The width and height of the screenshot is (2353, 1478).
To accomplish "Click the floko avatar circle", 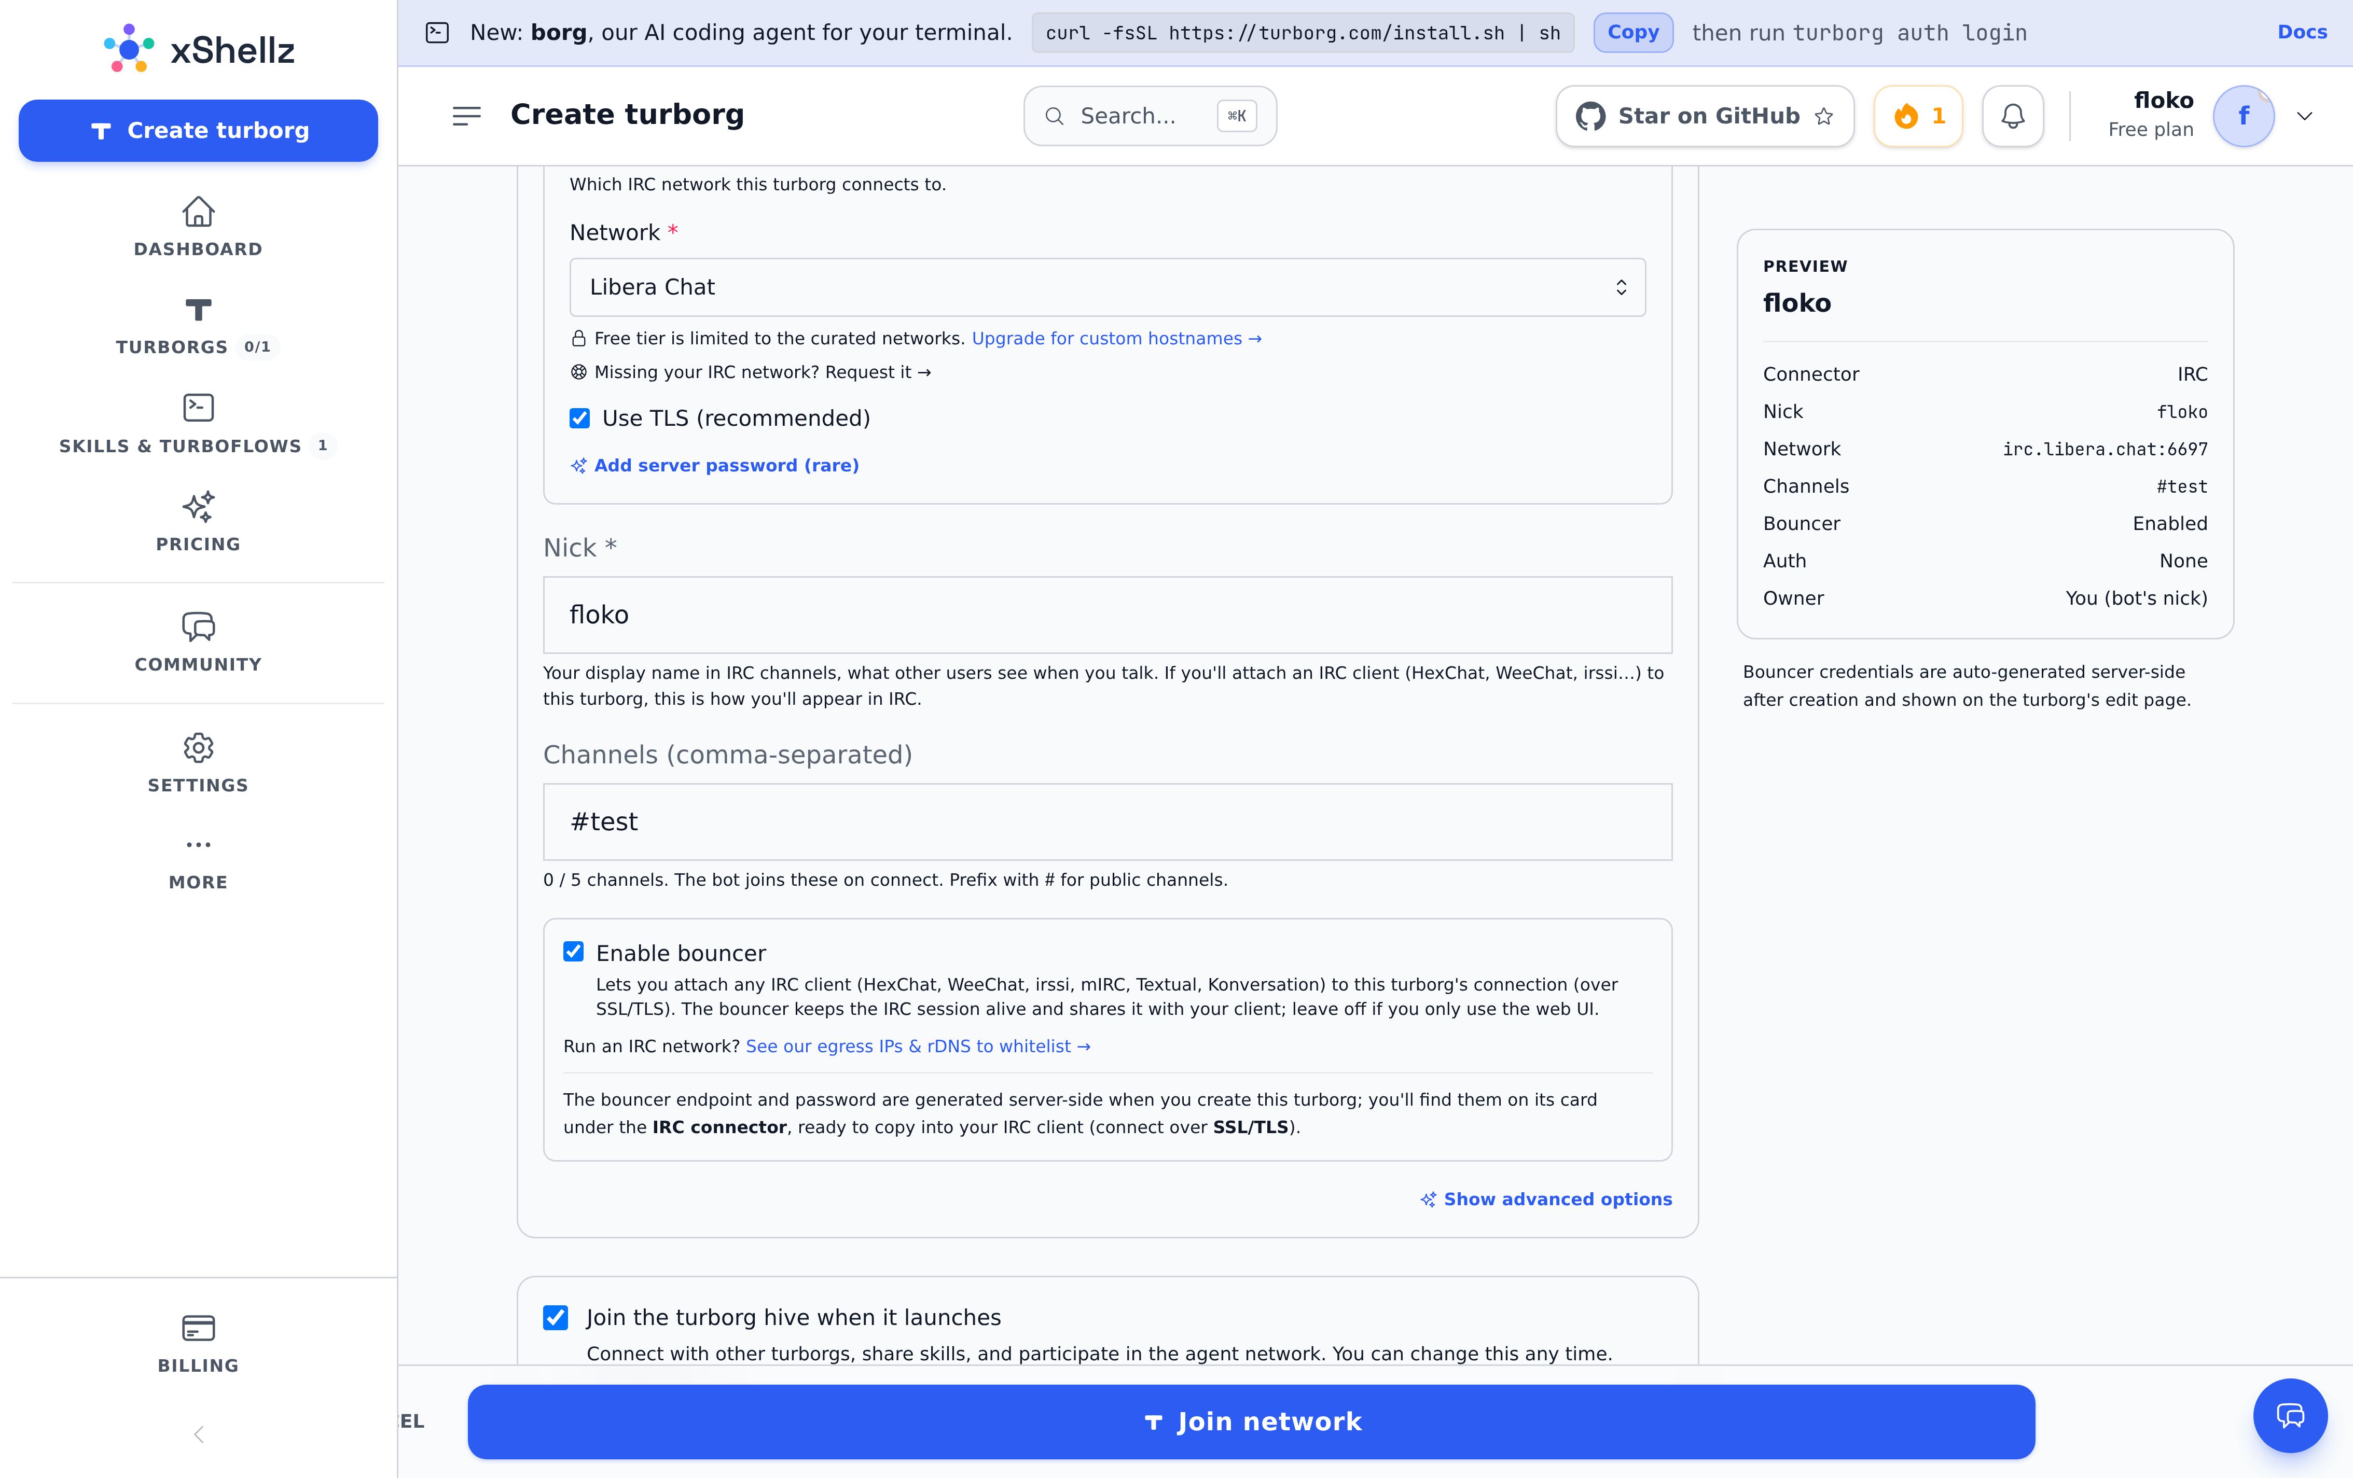I will (2244, 116).
